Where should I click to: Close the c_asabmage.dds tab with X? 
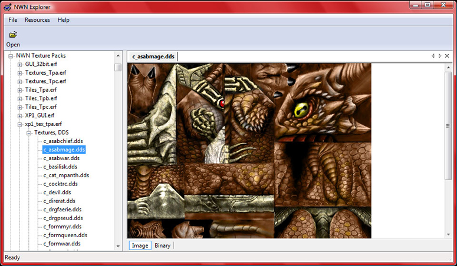click(447, 56)
